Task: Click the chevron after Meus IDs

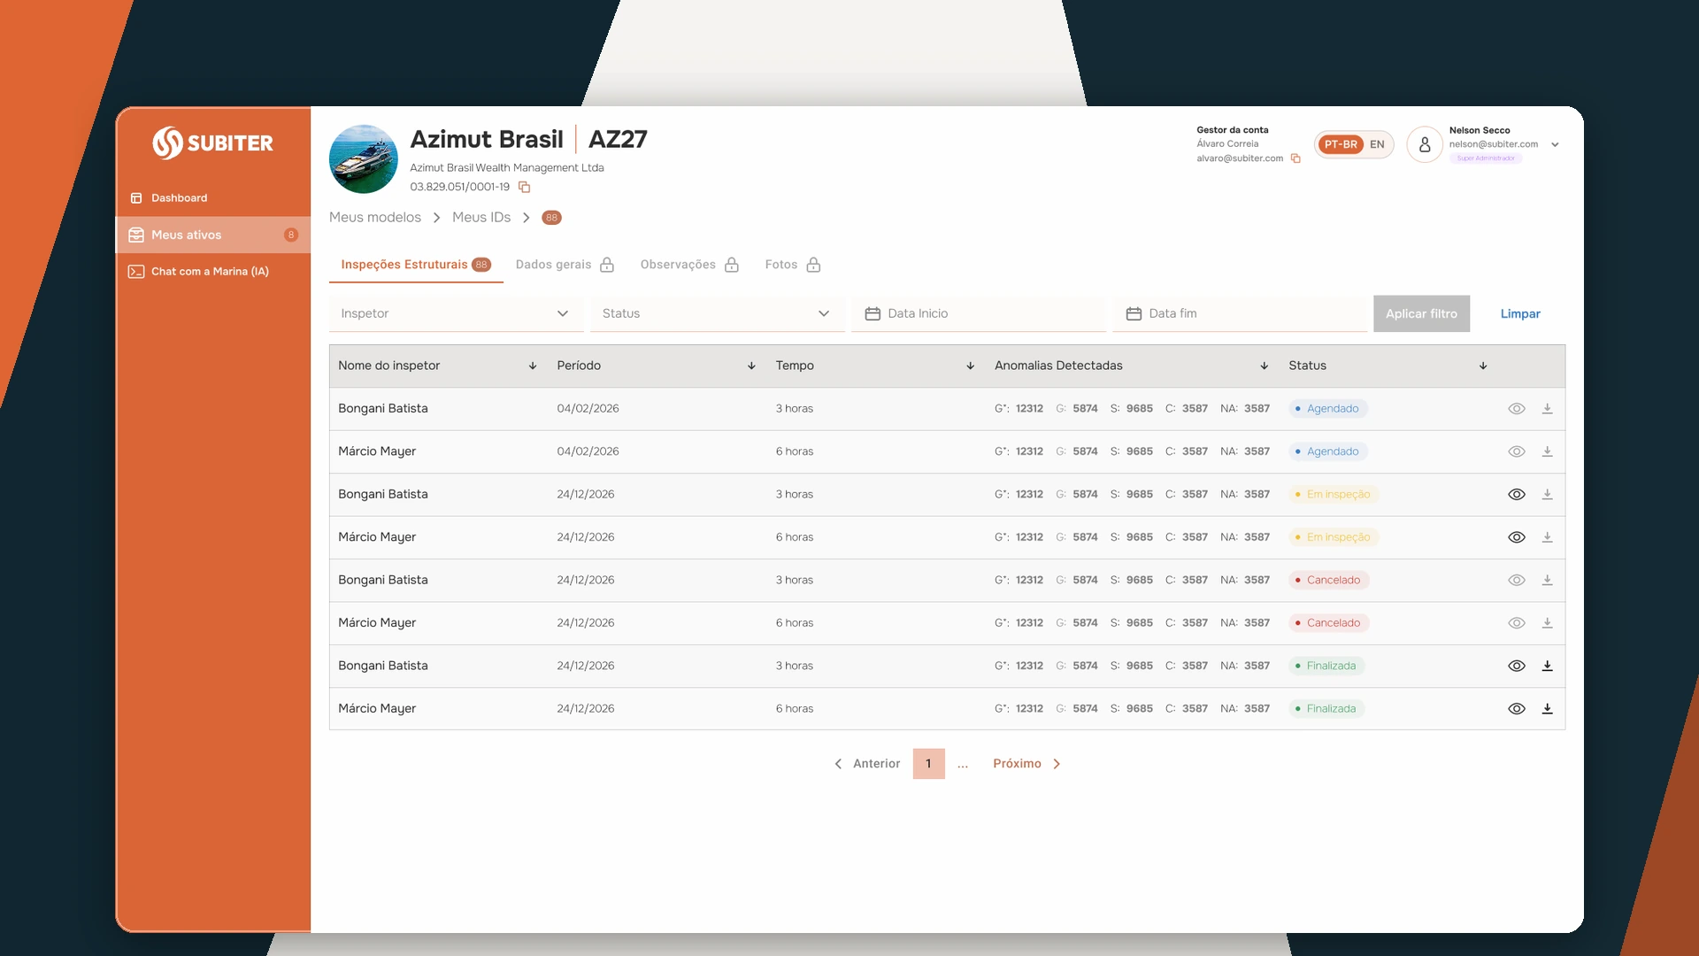Action: click(527, 218)
